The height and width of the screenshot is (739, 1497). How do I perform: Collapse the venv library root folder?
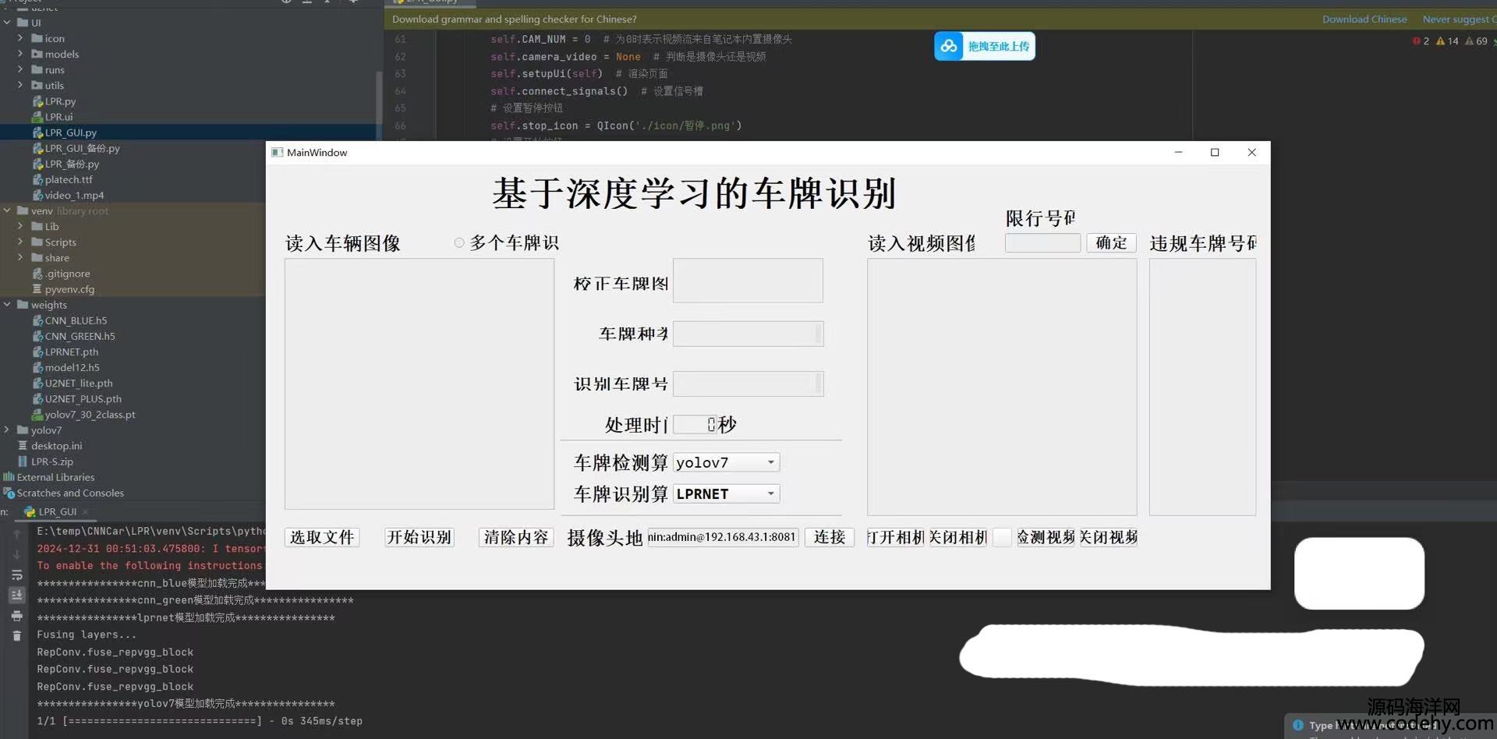point(7,210)
